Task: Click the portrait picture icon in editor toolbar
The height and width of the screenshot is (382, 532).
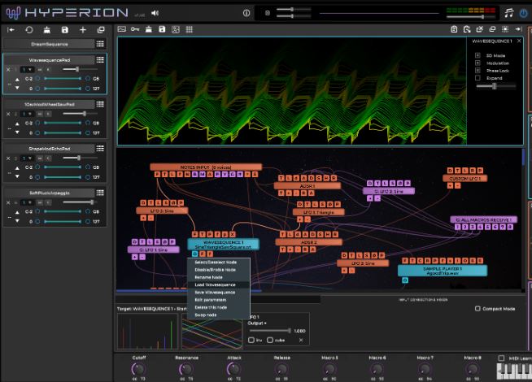Action: click(x=176, y=29)
